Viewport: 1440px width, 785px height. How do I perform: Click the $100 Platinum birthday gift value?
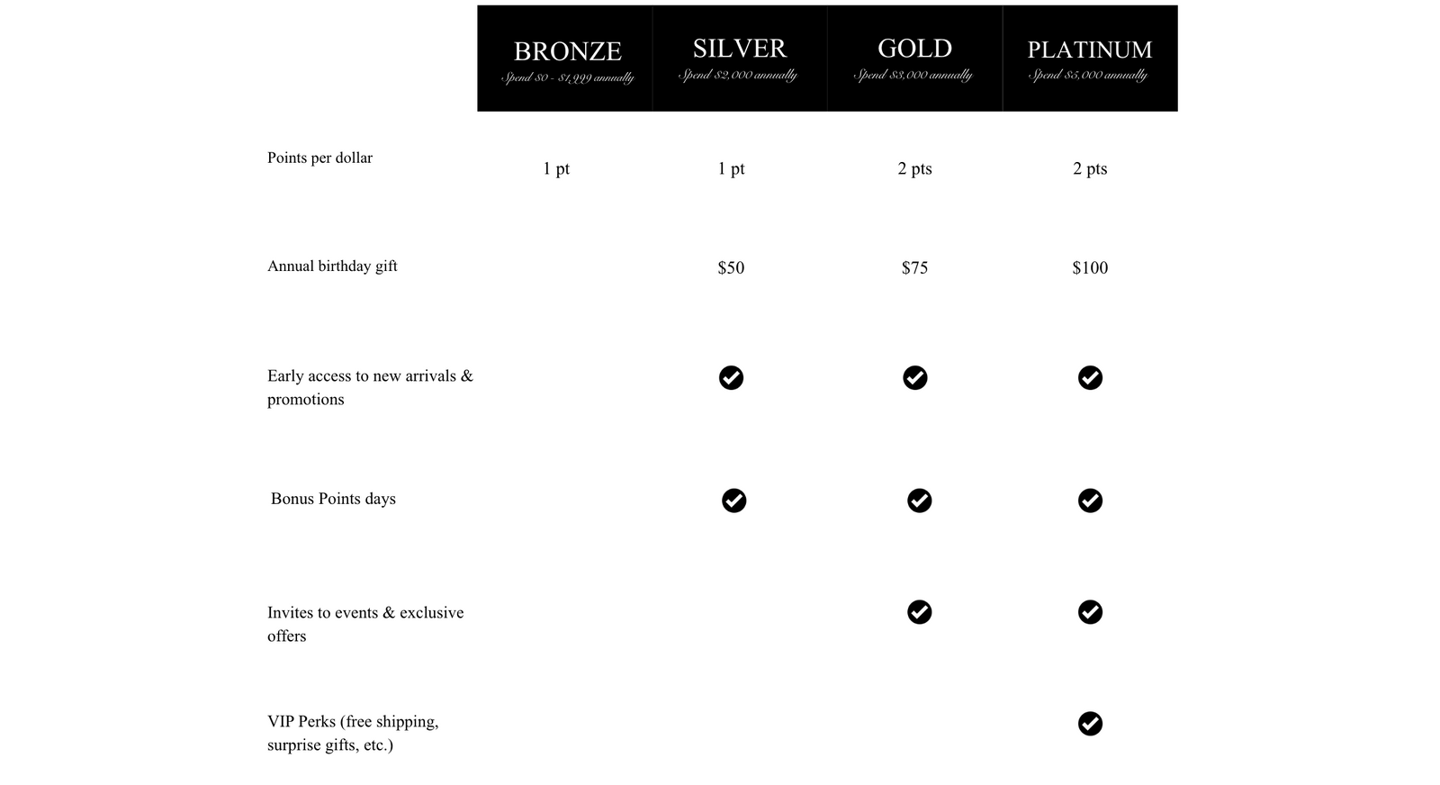1090,267
